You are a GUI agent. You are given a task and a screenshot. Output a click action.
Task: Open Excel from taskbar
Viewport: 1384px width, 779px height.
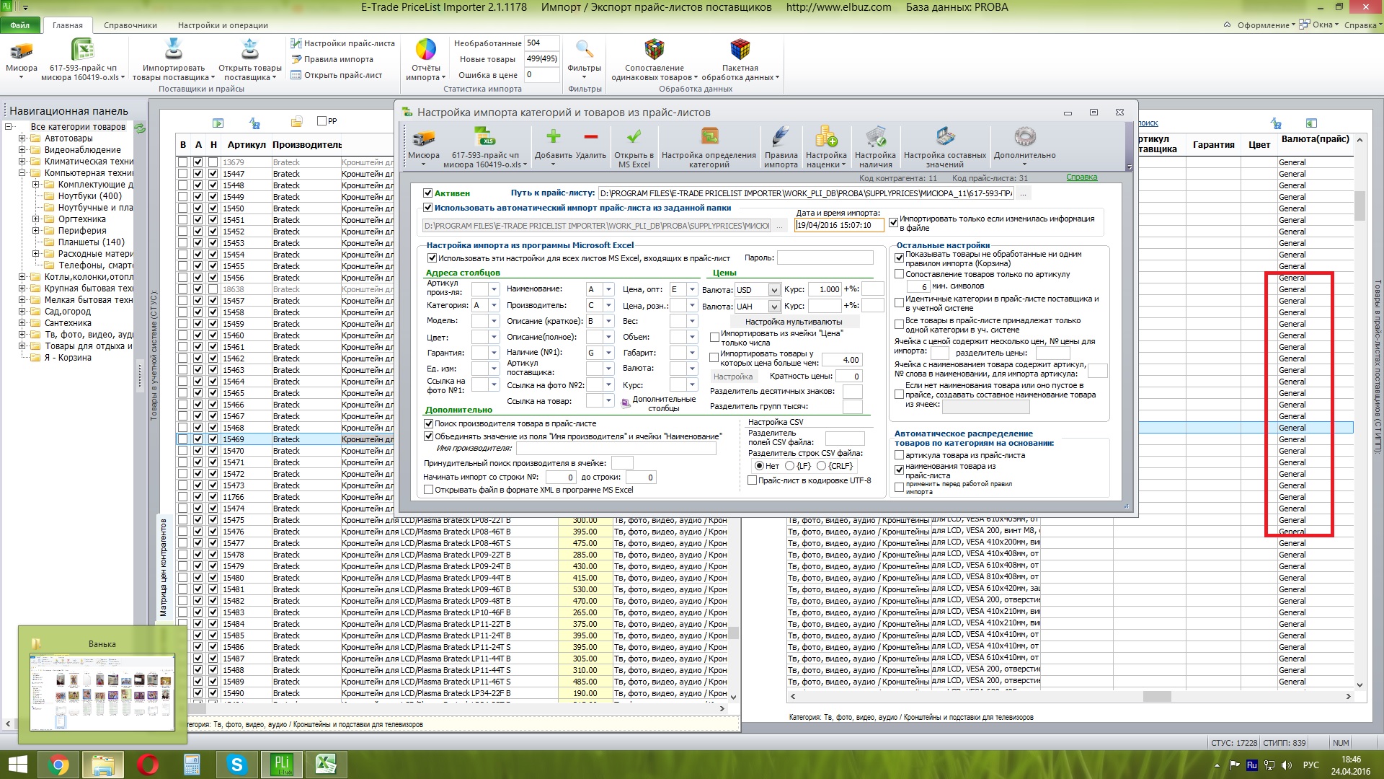click(x=327, y=765)
